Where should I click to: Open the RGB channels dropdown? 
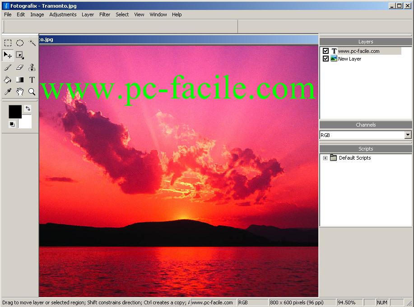click(x=408, y=135)
